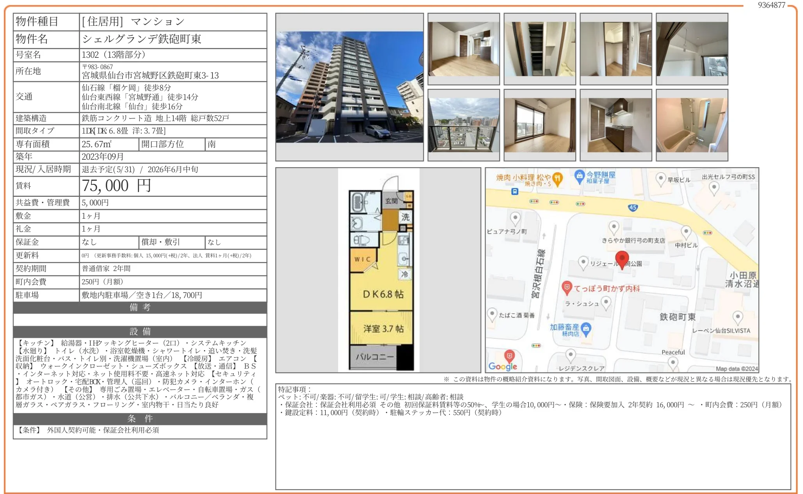Click the 外国人契約可能・保証会社利用必須 condition text
The width and height of the screenshot is (803, 494).
pos(103,430)
